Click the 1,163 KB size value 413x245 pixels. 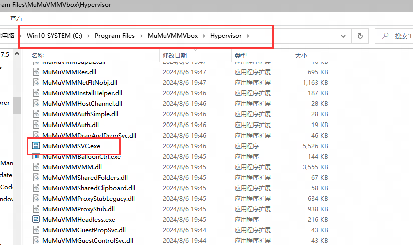pyautogui.click(x=315, y=82)
